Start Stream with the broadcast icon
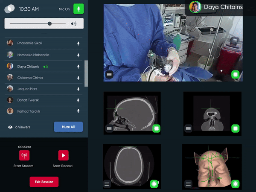 23,155
